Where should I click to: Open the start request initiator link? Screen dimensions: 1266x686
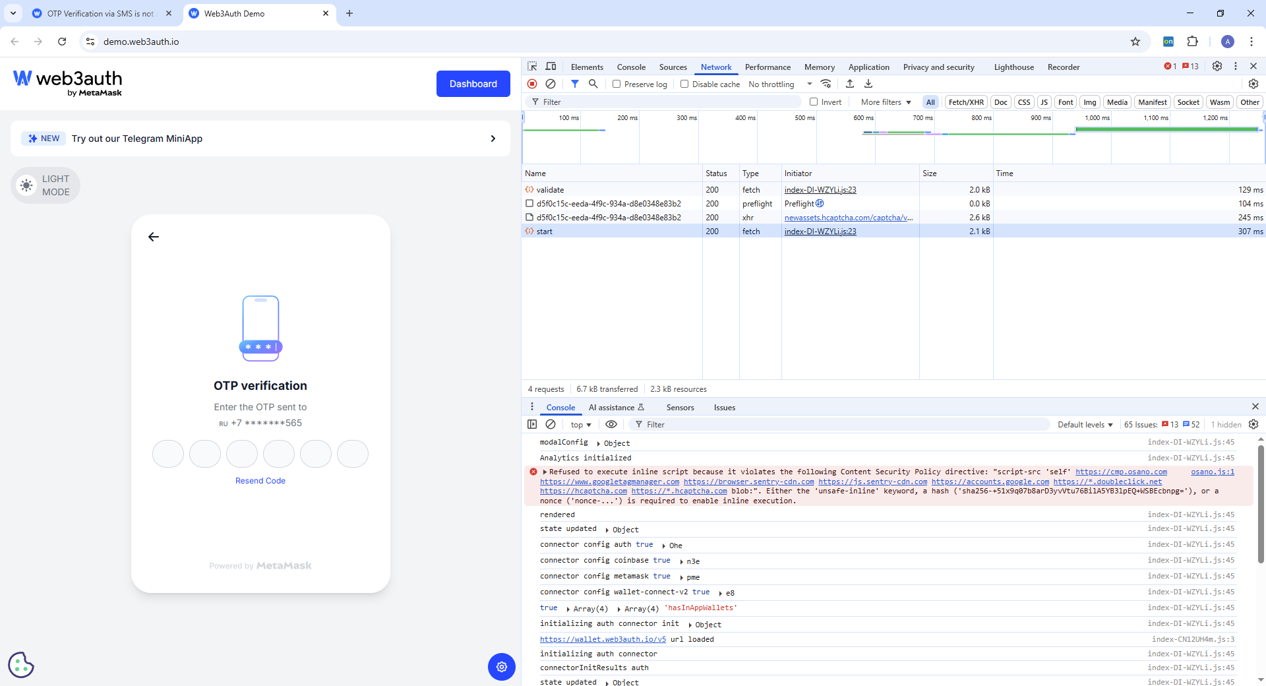point(820,232)
